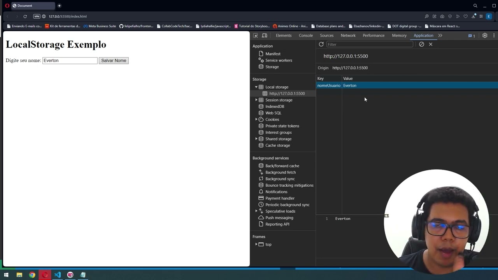The width and height of the screenshot is (498, 280).
Task: Click the snapshot camera icon in address bar
Action: click(x=442, y=16)
